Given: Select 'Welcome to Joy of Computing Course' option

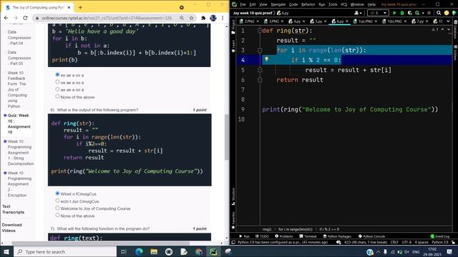Looking at the screenshot, I should (57, 208).
